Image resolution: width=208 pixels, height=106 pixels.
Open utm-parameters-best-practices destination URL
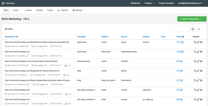point(31,61)
